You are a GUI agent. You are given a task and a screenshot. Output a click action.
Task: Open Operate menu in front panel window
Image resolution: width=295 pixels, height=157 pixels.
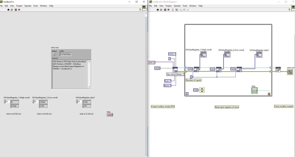(x=27, y=6)
